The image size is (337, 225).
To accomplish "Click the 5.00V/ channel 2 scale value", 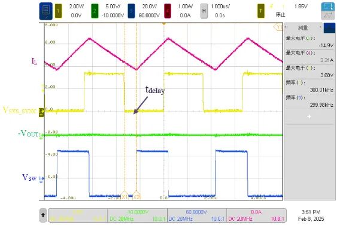I will (x=113, y=7).
